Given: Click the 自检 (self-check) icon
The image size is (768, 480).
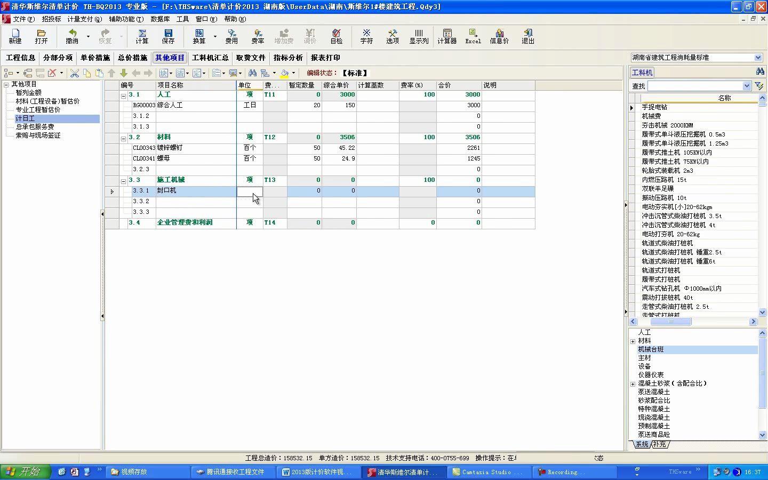Looking at the screenshot, I should 336,36.
